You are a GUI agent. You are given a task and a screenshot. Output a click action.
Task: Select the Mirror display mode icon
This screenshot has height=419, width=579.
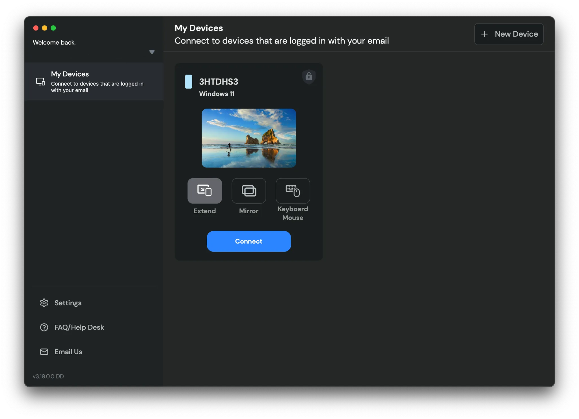[x=249, y=191]
